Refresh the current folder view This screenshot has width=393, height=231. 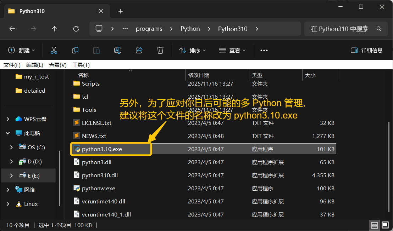pos(76,29)
